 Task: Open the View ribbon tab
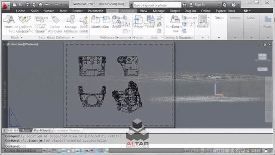coord(144,11)
